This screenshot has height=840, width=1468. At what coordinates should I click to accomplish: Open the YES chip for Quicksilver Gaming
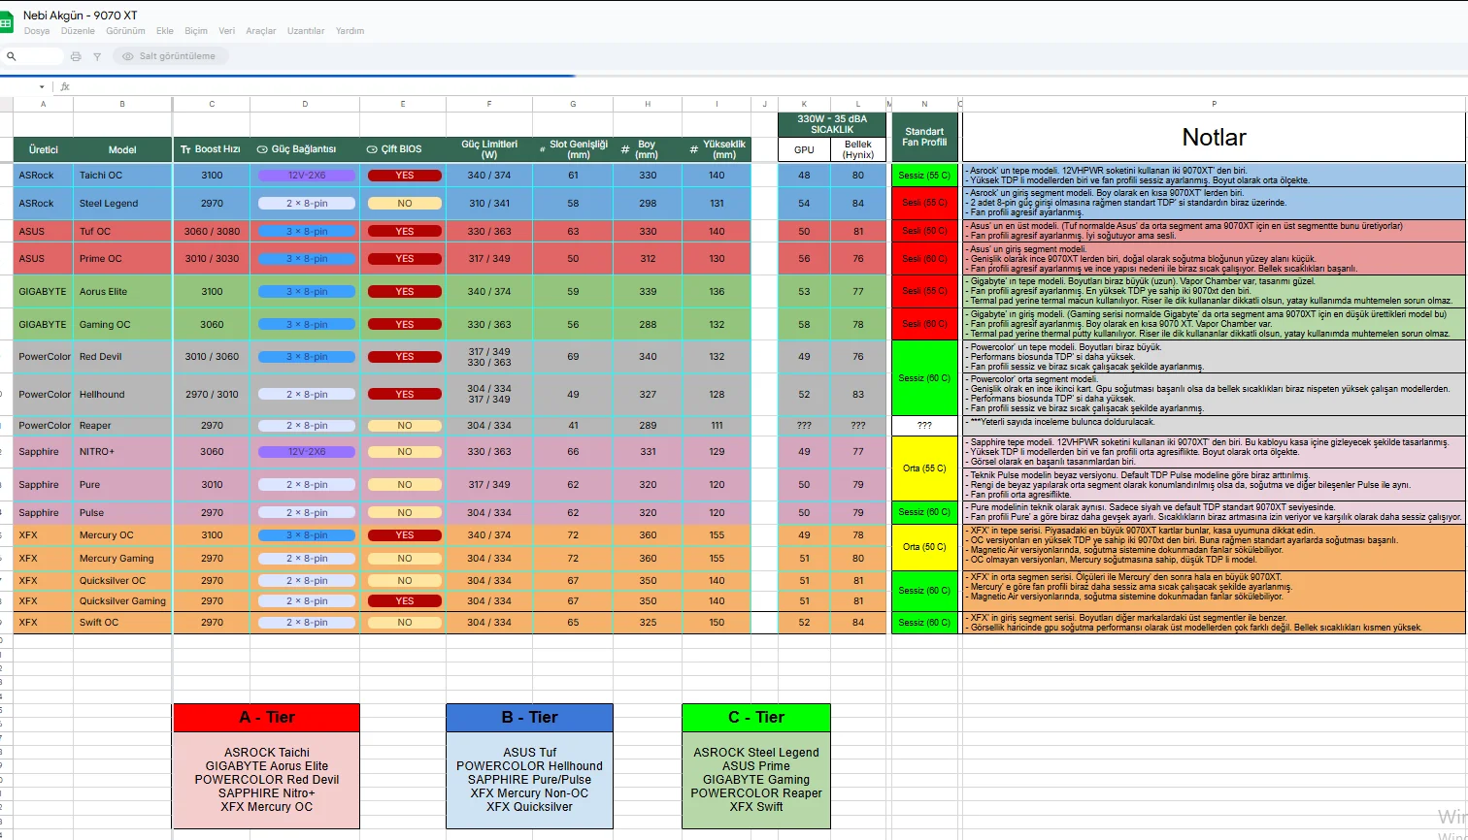click(405, 601)
